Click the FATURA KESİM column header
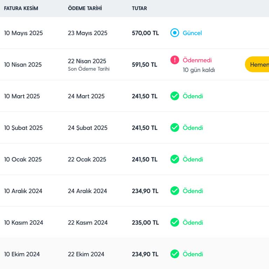 click(21, 8)
